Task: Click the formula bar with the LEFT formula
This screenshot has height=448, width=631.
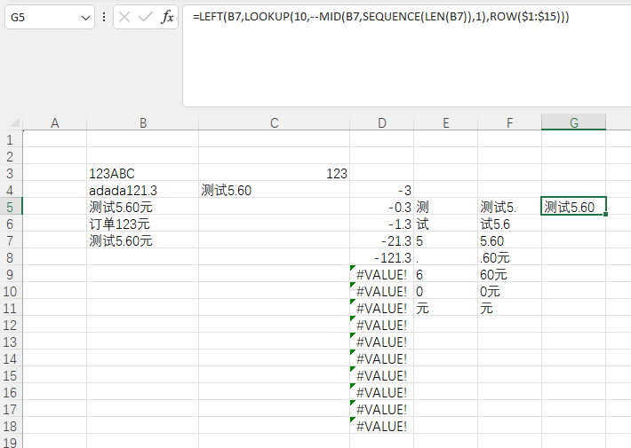Action: [x=406, y=56]
